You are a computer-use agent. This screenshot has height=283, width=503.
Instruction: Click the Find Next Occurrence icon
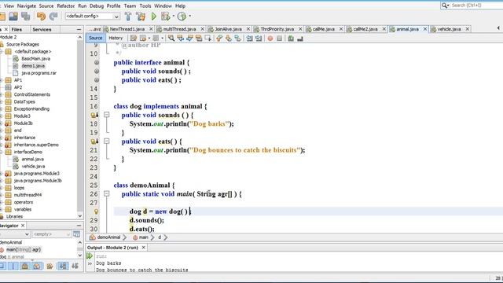189,39
